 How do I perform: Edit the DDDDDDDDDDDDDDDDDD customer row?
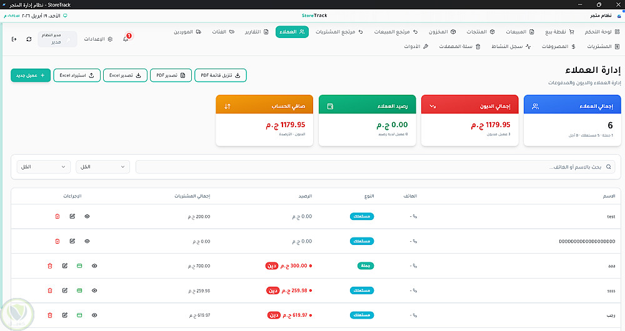point(72,241)
